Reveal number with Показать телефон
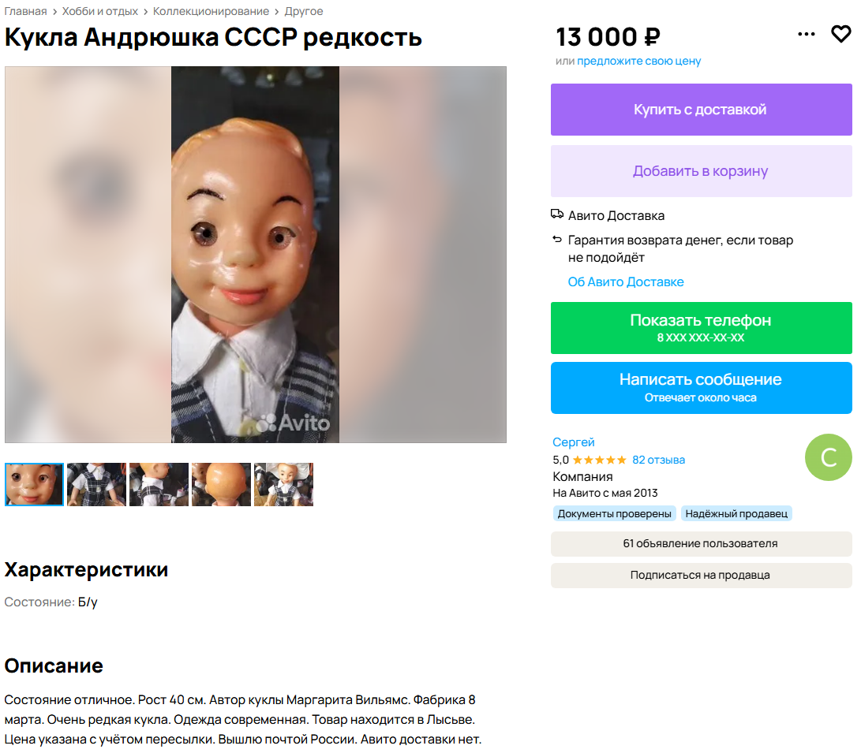The height and width of the screenshot is (753, 861). (x=702, y=328)
